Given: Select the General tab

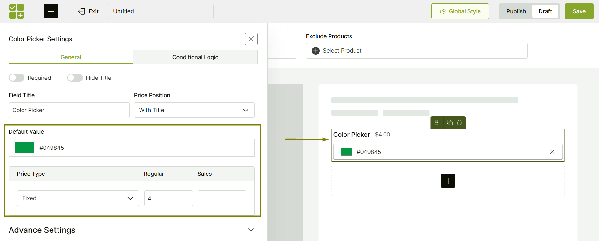Looking at the screenshot, I should click(x=71, y=57).
